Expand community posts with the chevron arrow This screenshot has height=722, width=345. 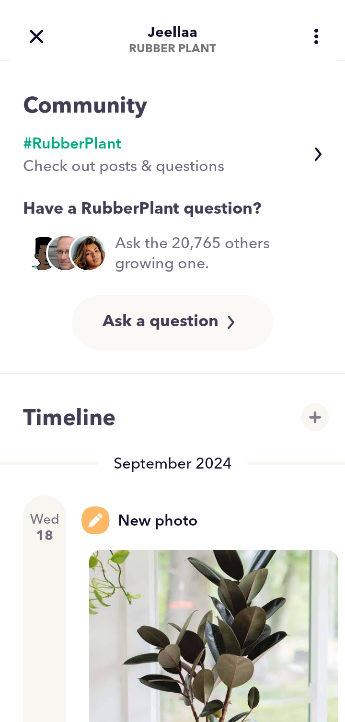[x=318, y=154]
